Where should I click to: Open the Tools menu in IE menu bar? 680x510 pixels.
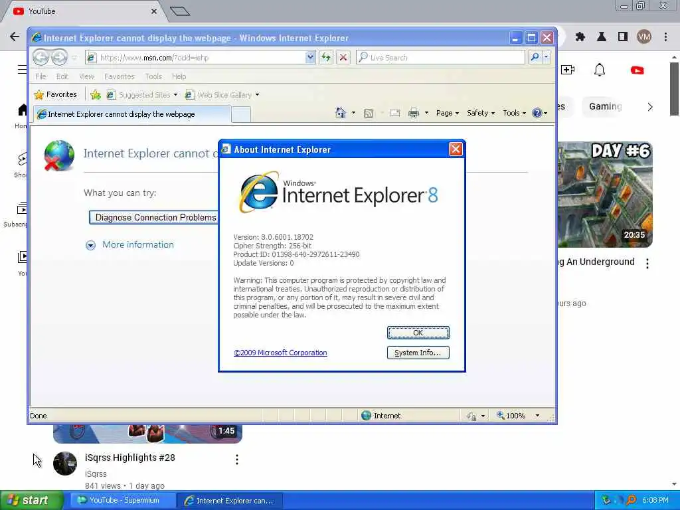pyautogui.click(x=153, y=76)
